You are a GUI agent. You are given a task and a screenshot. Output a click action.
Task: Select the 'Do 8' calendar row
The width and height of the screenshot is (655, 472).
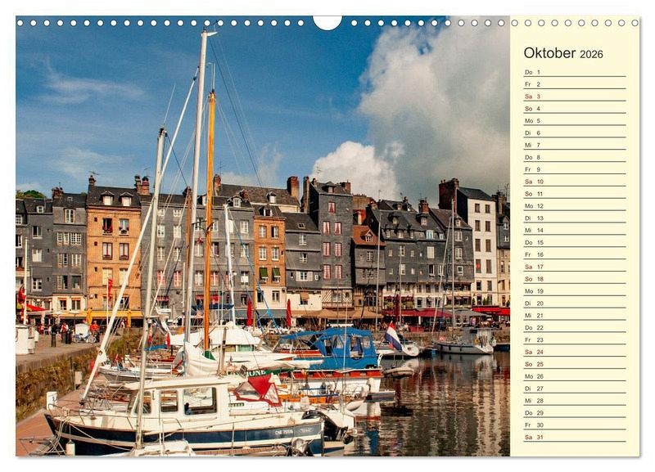tap(575, 157)
